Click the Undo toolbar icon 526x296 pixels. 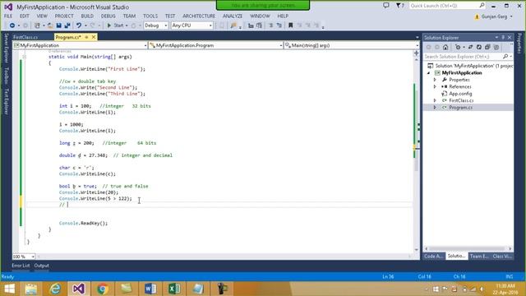pos(79,25)
